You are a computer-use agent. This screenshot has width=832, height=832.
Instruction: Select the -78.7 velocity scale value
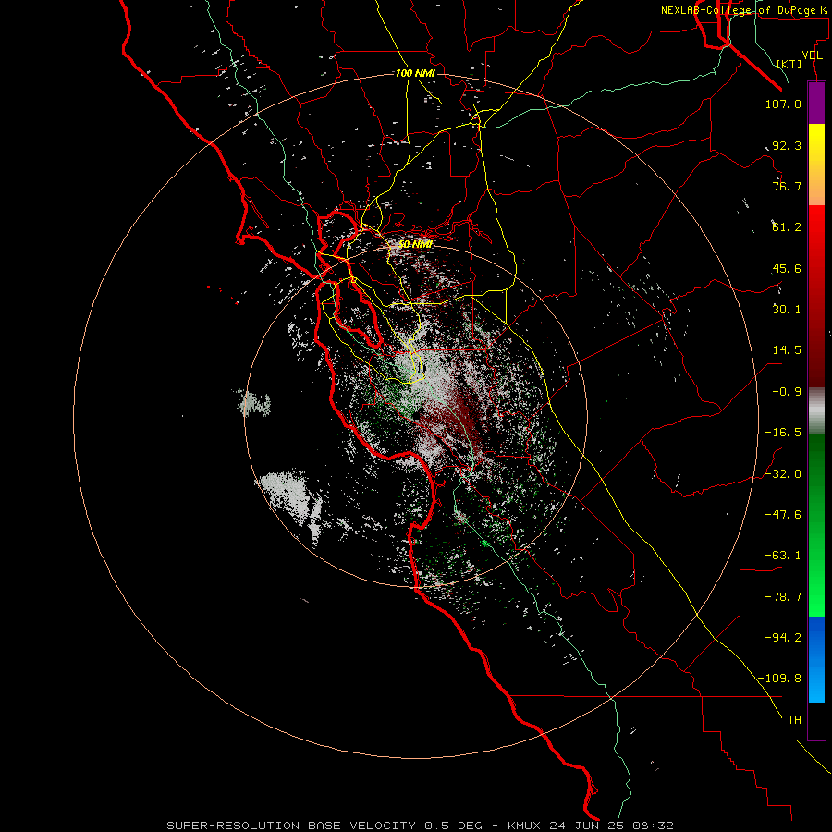pos(783,597)
